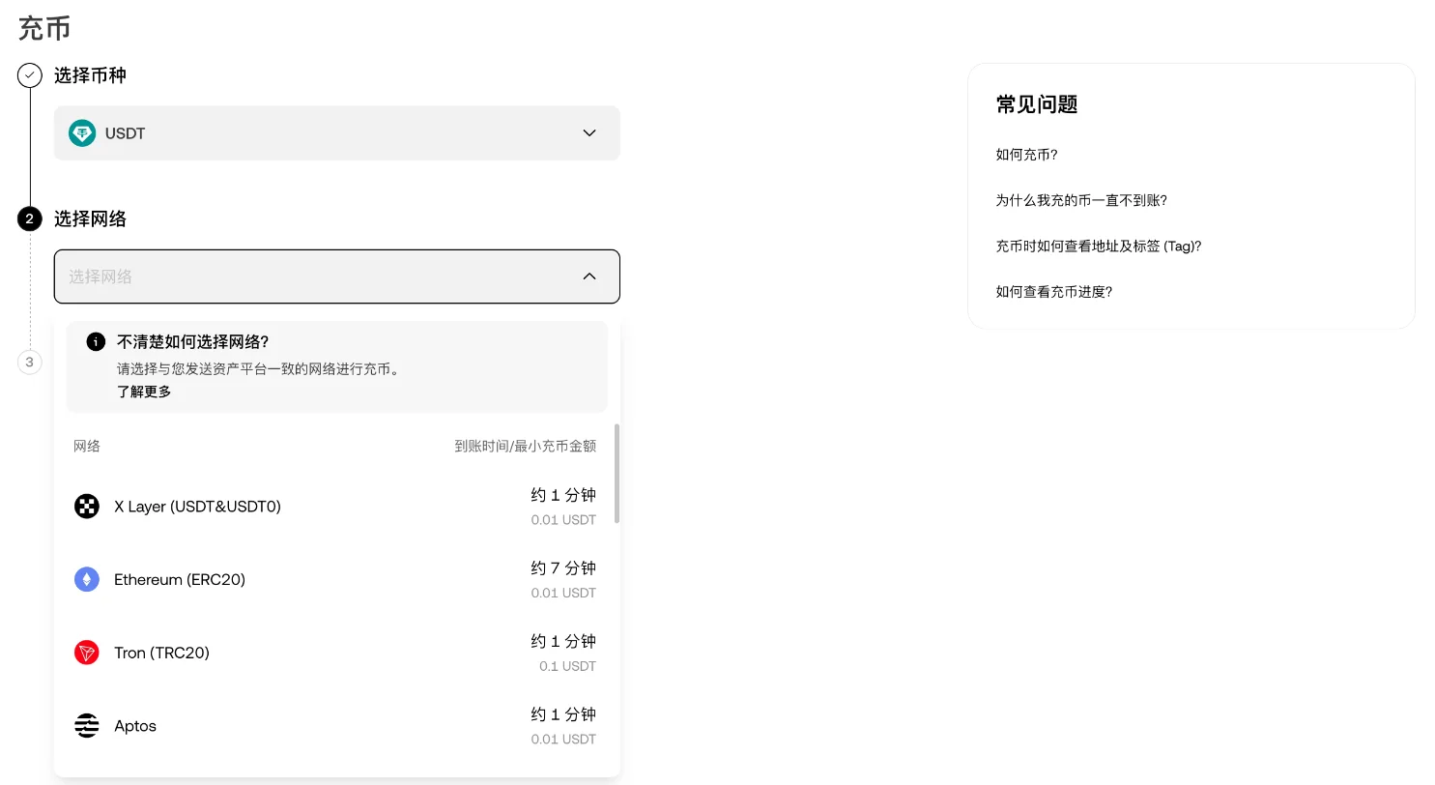The width and height of the screenshot is (1435, 785).
Task: Click the 0.1 USDT minimum deposit text
Action: (x=568, y=666)
